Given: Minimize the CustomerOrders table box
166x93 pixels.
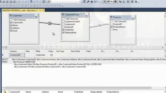Looking at the screenshot, I should tap(86, 15).
